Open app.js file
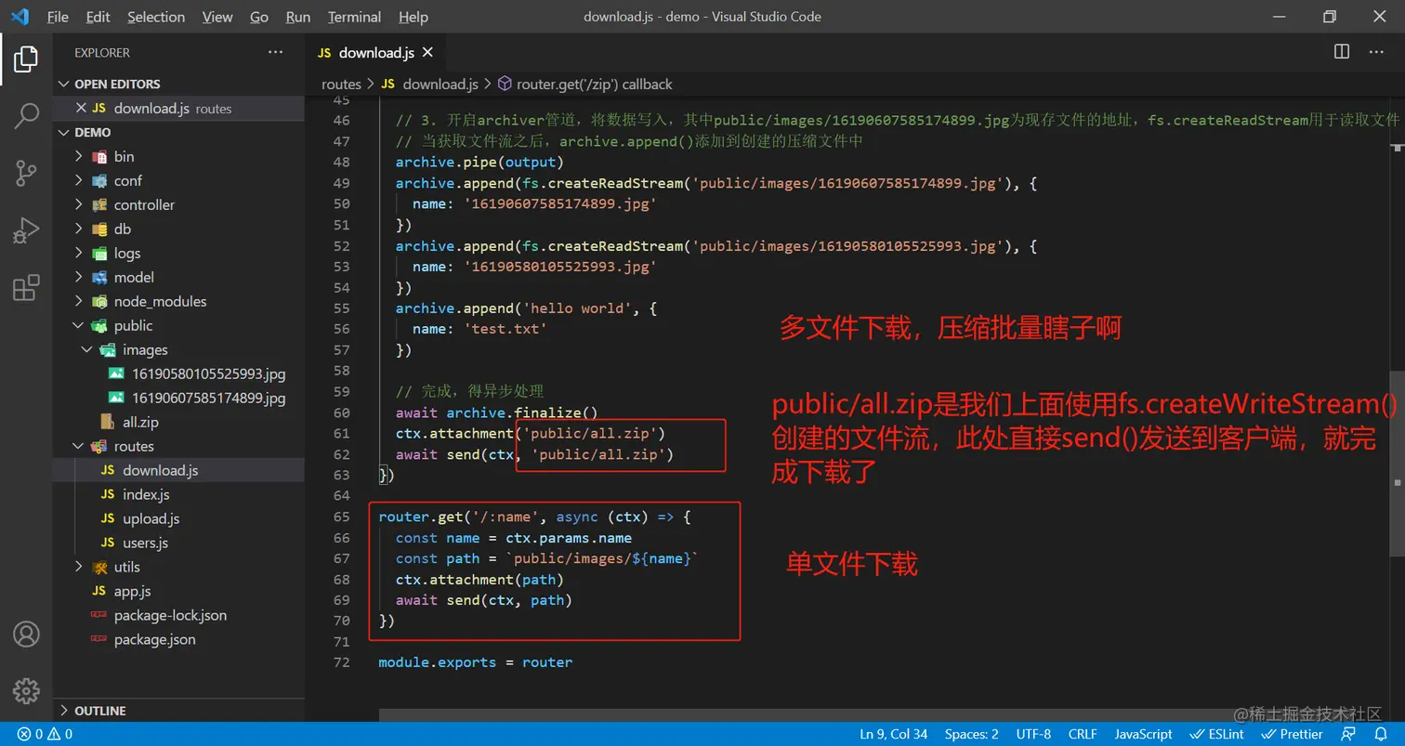The height and width of the screenshot is (746, 1405). pyautogui.click(x=178, y=591)
